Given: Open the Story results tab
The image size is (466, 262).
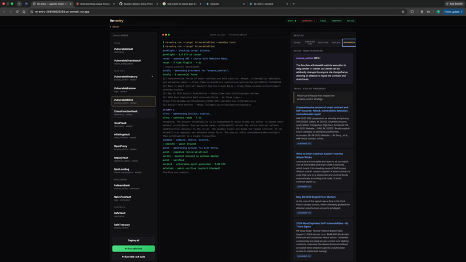Looking at the screenshot, I should click(297, 43).
